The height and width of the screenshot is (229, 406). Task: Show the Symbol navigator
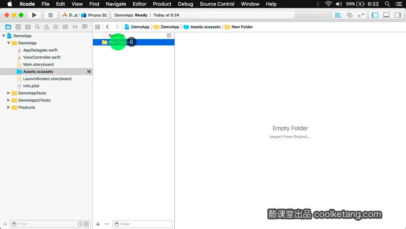(28, 27)
